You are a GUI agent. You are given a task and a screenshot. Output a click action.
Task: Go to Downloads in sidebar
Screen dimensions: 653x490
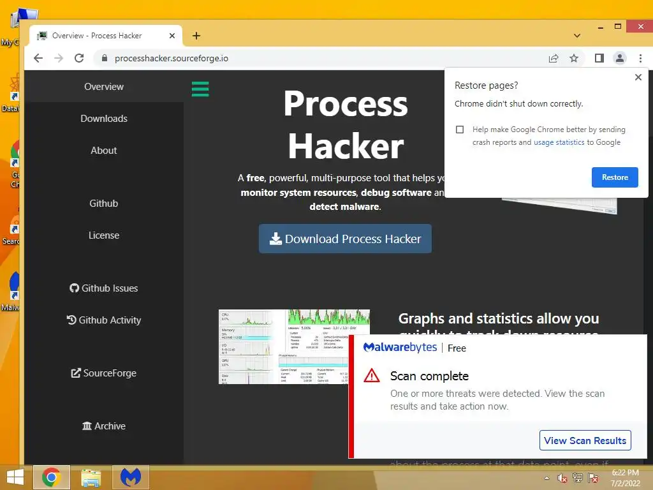[x=104, y=119]
